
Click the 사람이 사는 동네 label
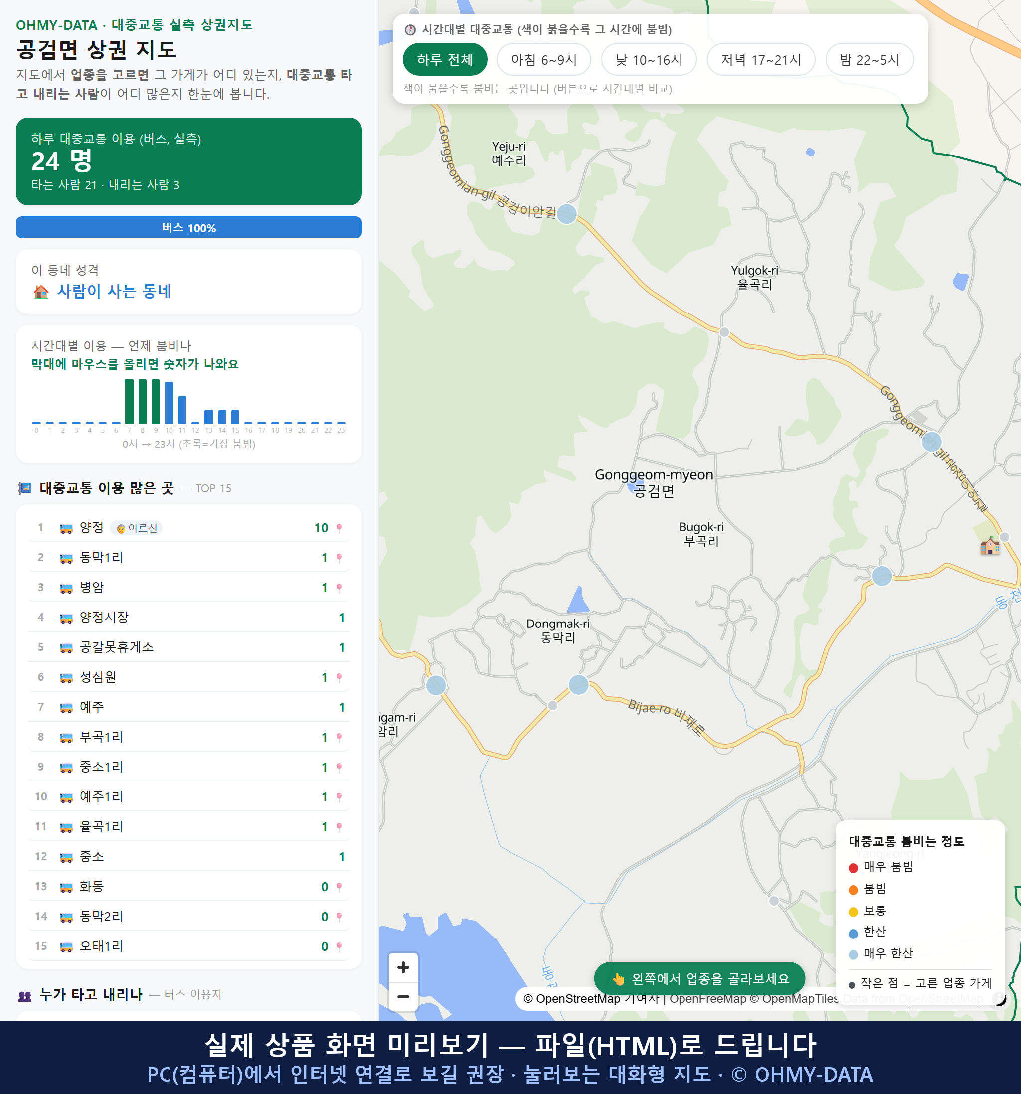[x=115, y=291]
